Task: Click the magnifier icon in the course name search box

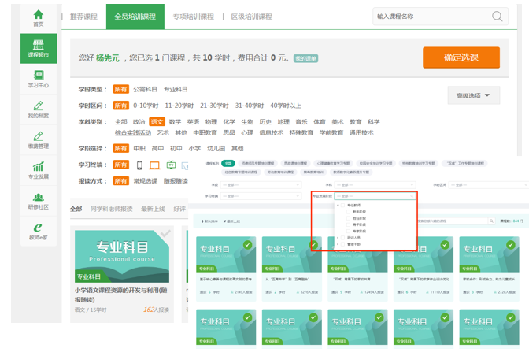Action: [x=497, y=17]
